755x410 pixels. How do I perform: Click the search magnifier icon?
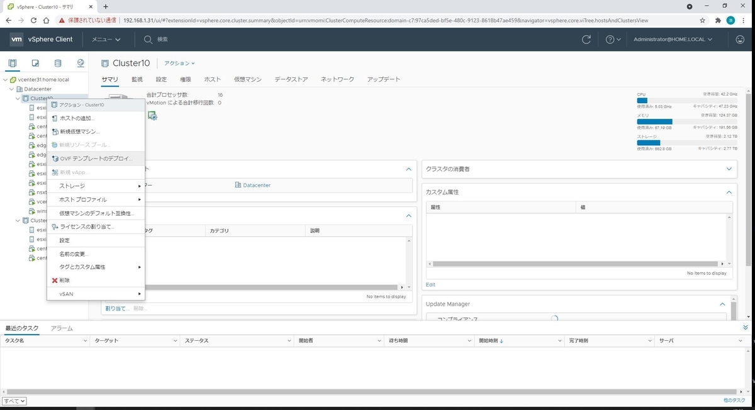click(148, 39)
